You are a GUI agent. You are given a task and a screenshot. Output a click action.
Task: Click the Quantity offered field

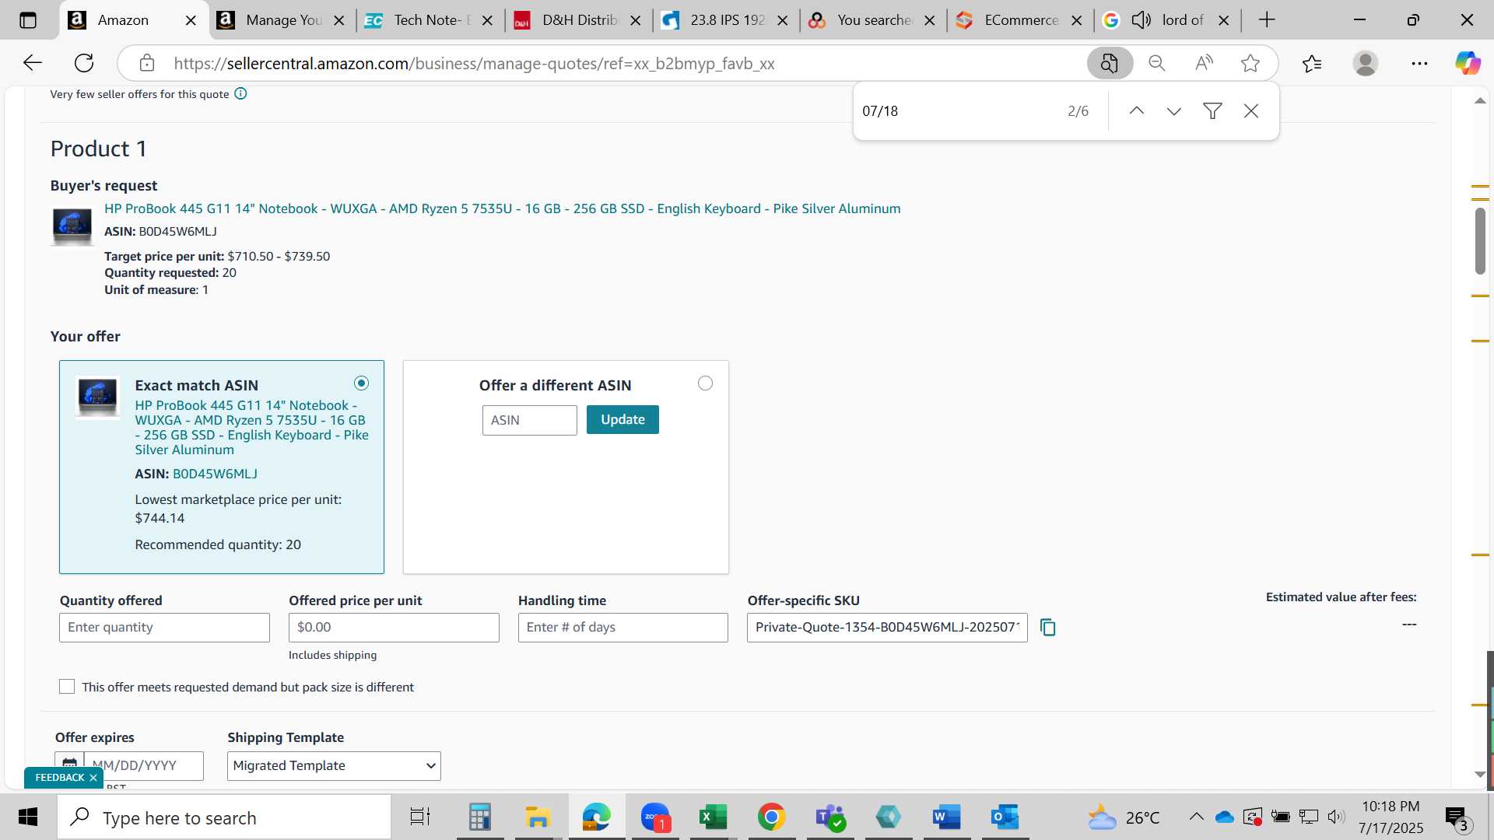(164, 628)
